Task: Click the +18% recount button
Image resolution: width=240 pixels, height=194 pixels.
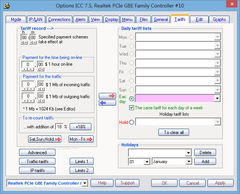Action: [x=80, y=127]
